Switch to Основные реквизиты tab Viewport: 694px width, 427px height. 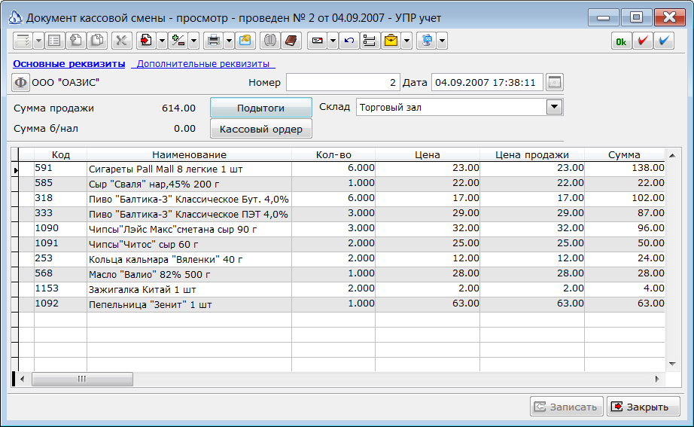(69, 64)
